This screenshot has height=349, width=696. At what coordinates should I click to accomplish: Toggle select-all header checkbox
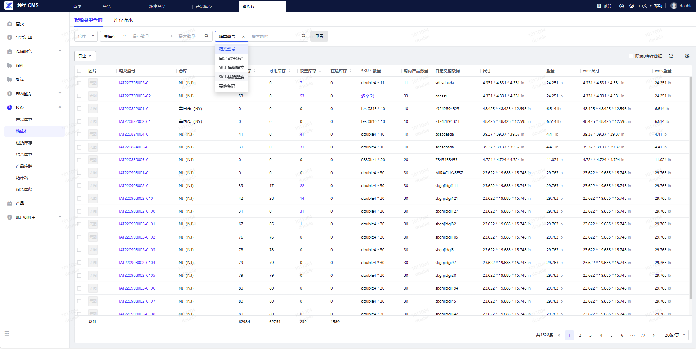79,71
